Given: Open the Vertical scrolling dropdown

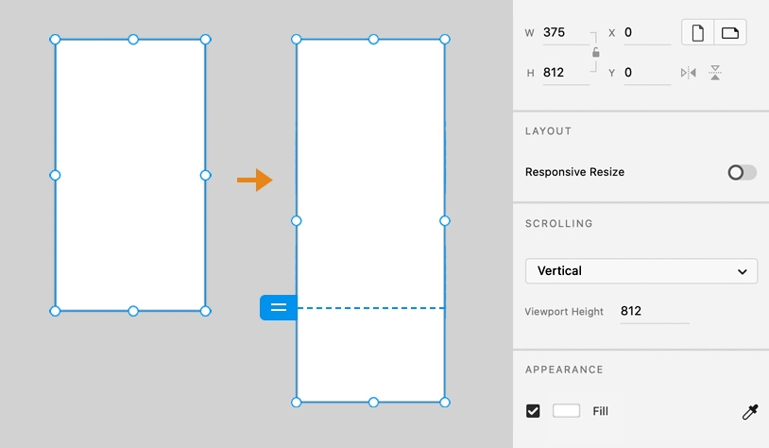Looking at the screenshot, I should click(641, 271).
